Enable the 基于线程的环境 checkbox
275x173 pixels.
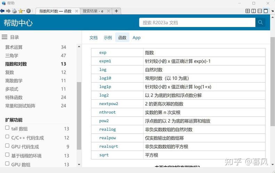pos(7,155)
